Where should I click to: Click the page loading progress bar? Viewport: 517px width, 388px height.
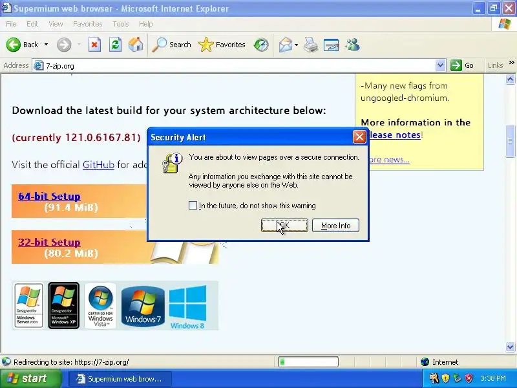pyautogui.click(x=308, y=362)
